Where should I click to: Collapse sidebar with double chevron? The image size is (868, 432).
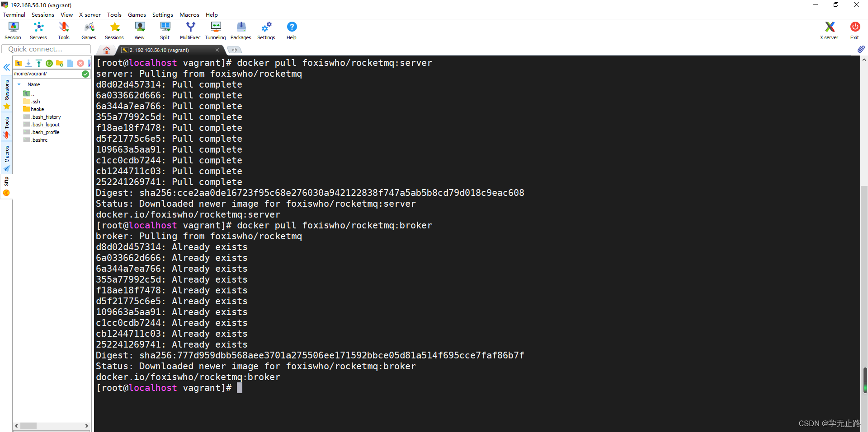6,67
